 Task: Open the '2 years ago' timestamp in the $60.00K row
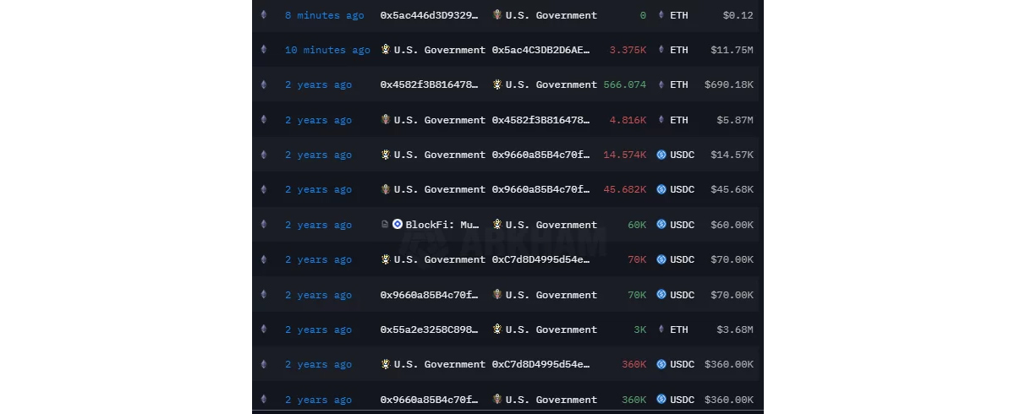click(318, 225)
